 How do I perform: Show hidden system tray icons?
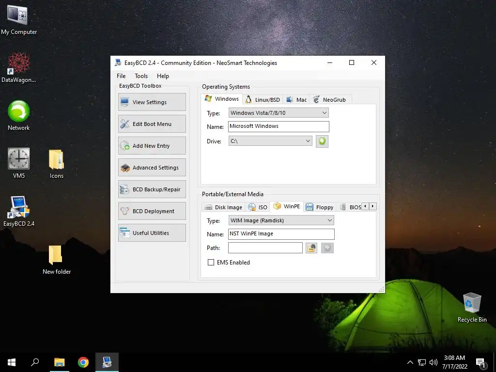(x=410, y=362)
